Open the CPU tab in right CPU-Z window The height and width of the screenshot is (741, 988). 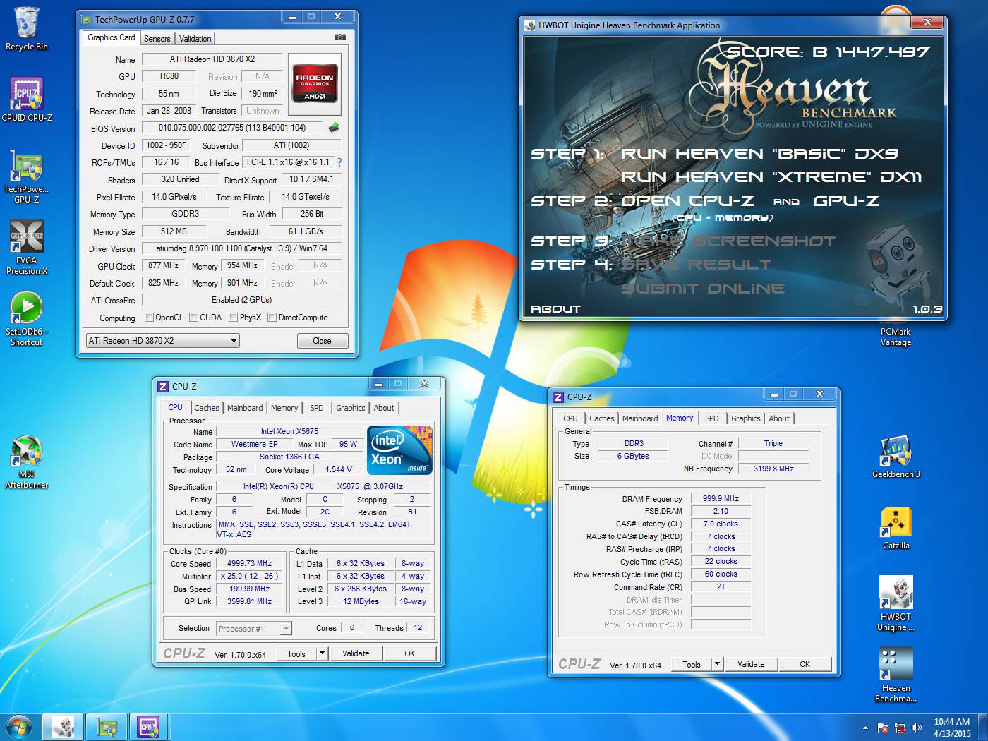(570, 418)
